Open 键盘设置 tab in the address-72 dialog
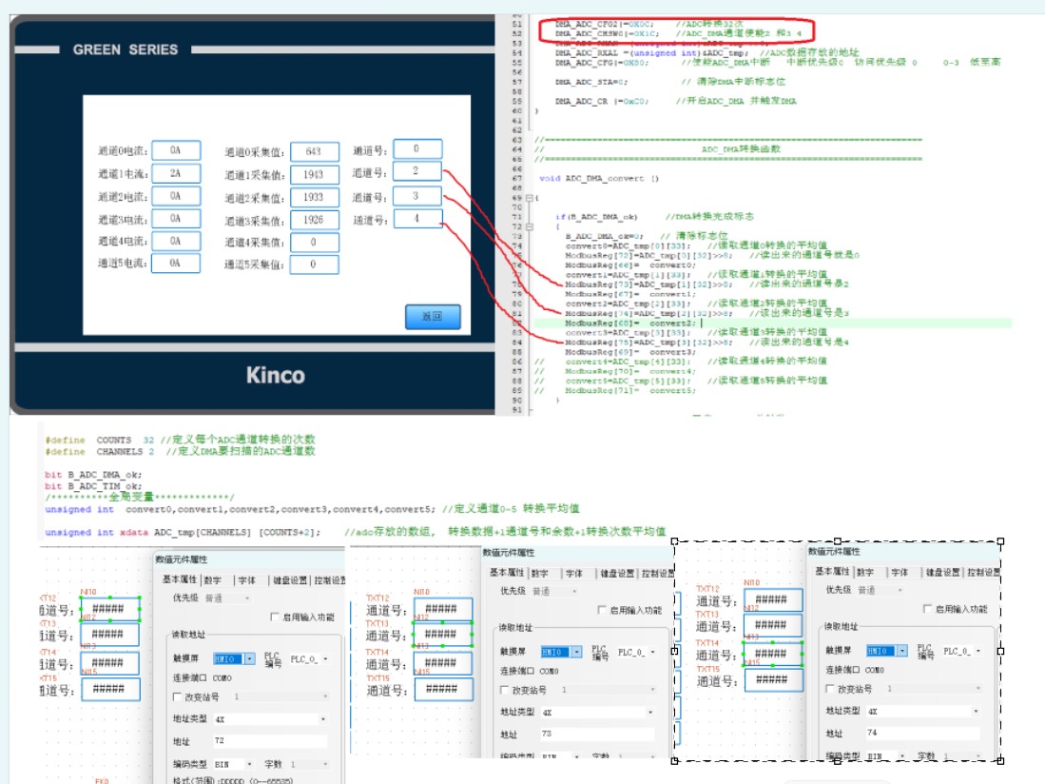 coord(291,580)
